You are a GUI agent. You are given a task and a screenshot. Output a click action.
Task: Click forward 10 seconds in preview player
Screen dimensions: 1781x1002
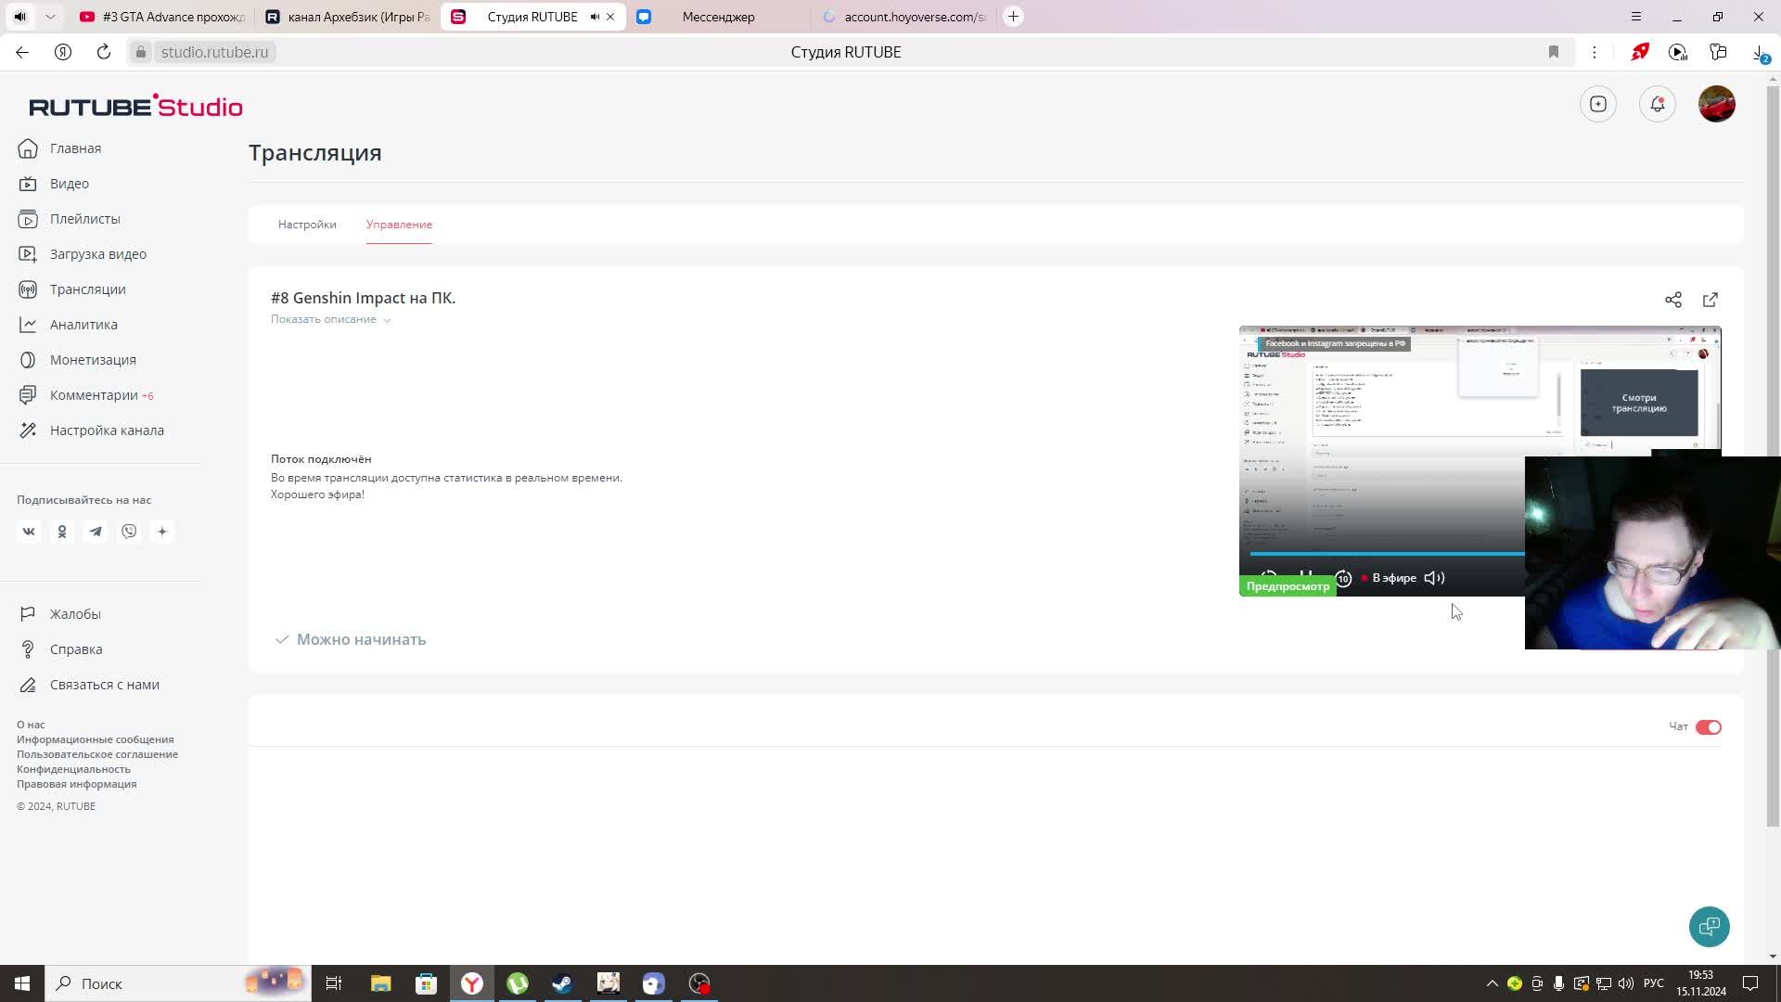[x=1343, y=578]
